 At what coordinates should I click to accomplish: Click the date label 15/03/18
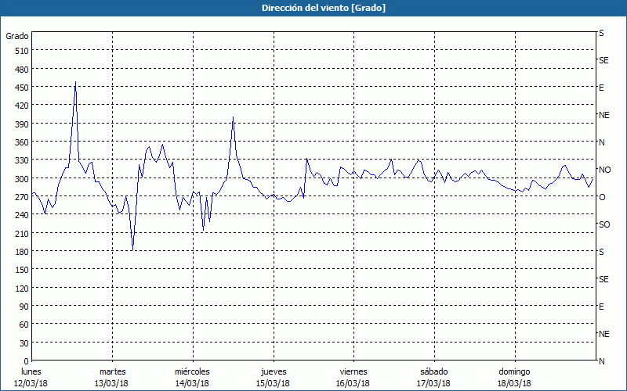[273, 383]
